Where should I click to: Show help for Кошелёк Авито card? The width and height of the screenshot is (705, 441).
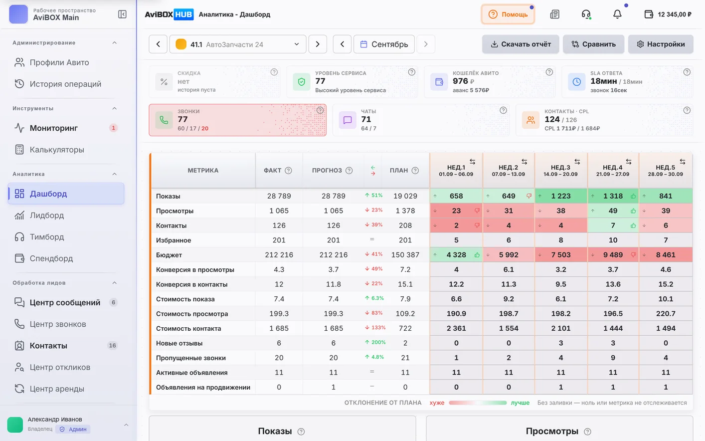point(549,72)
